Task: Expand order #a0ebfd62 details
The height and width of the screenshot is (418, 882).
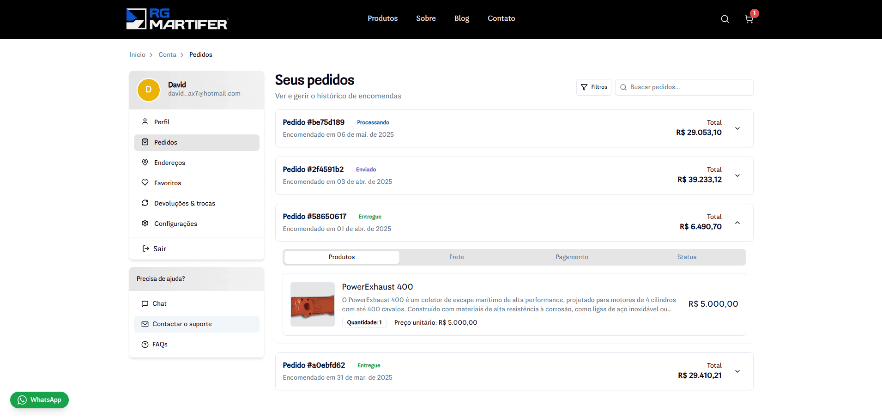Action: pyautogui.click(x=737, y=371)
